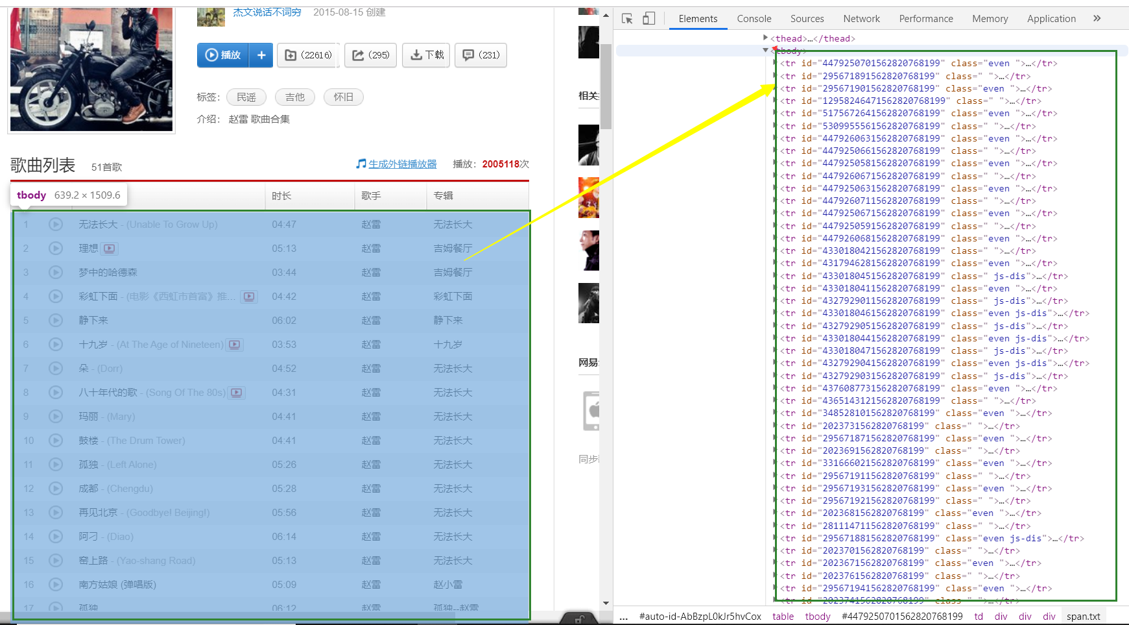
Task: Switch to the Console tab in DevTools
Action: tap(754, 18)
